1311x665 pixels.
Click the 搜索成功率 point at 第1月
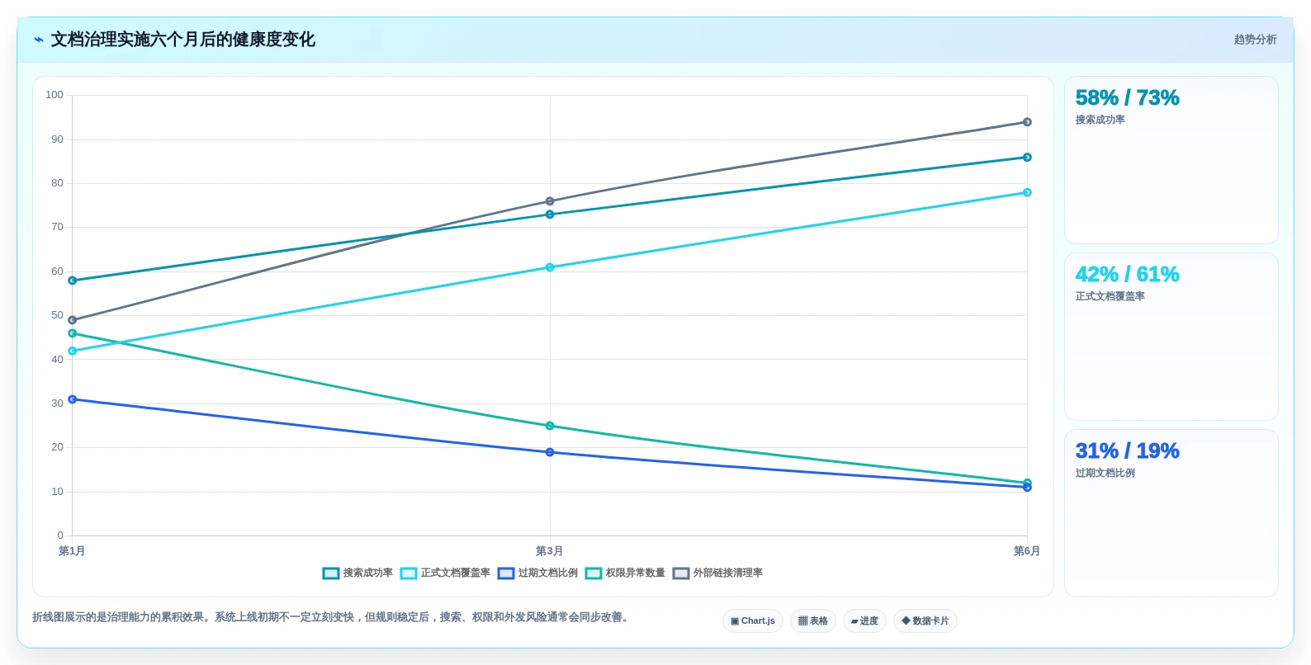click(x=73, y=281)
